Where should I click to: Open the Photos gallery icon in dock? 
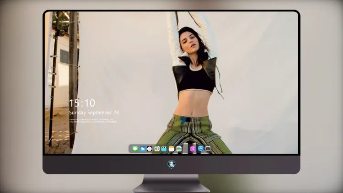click(x=179, y=149)
